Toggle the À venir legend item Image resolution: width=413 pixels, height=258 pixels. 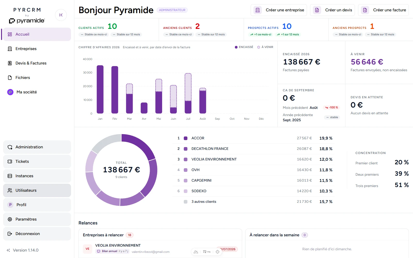coord(265,47)
